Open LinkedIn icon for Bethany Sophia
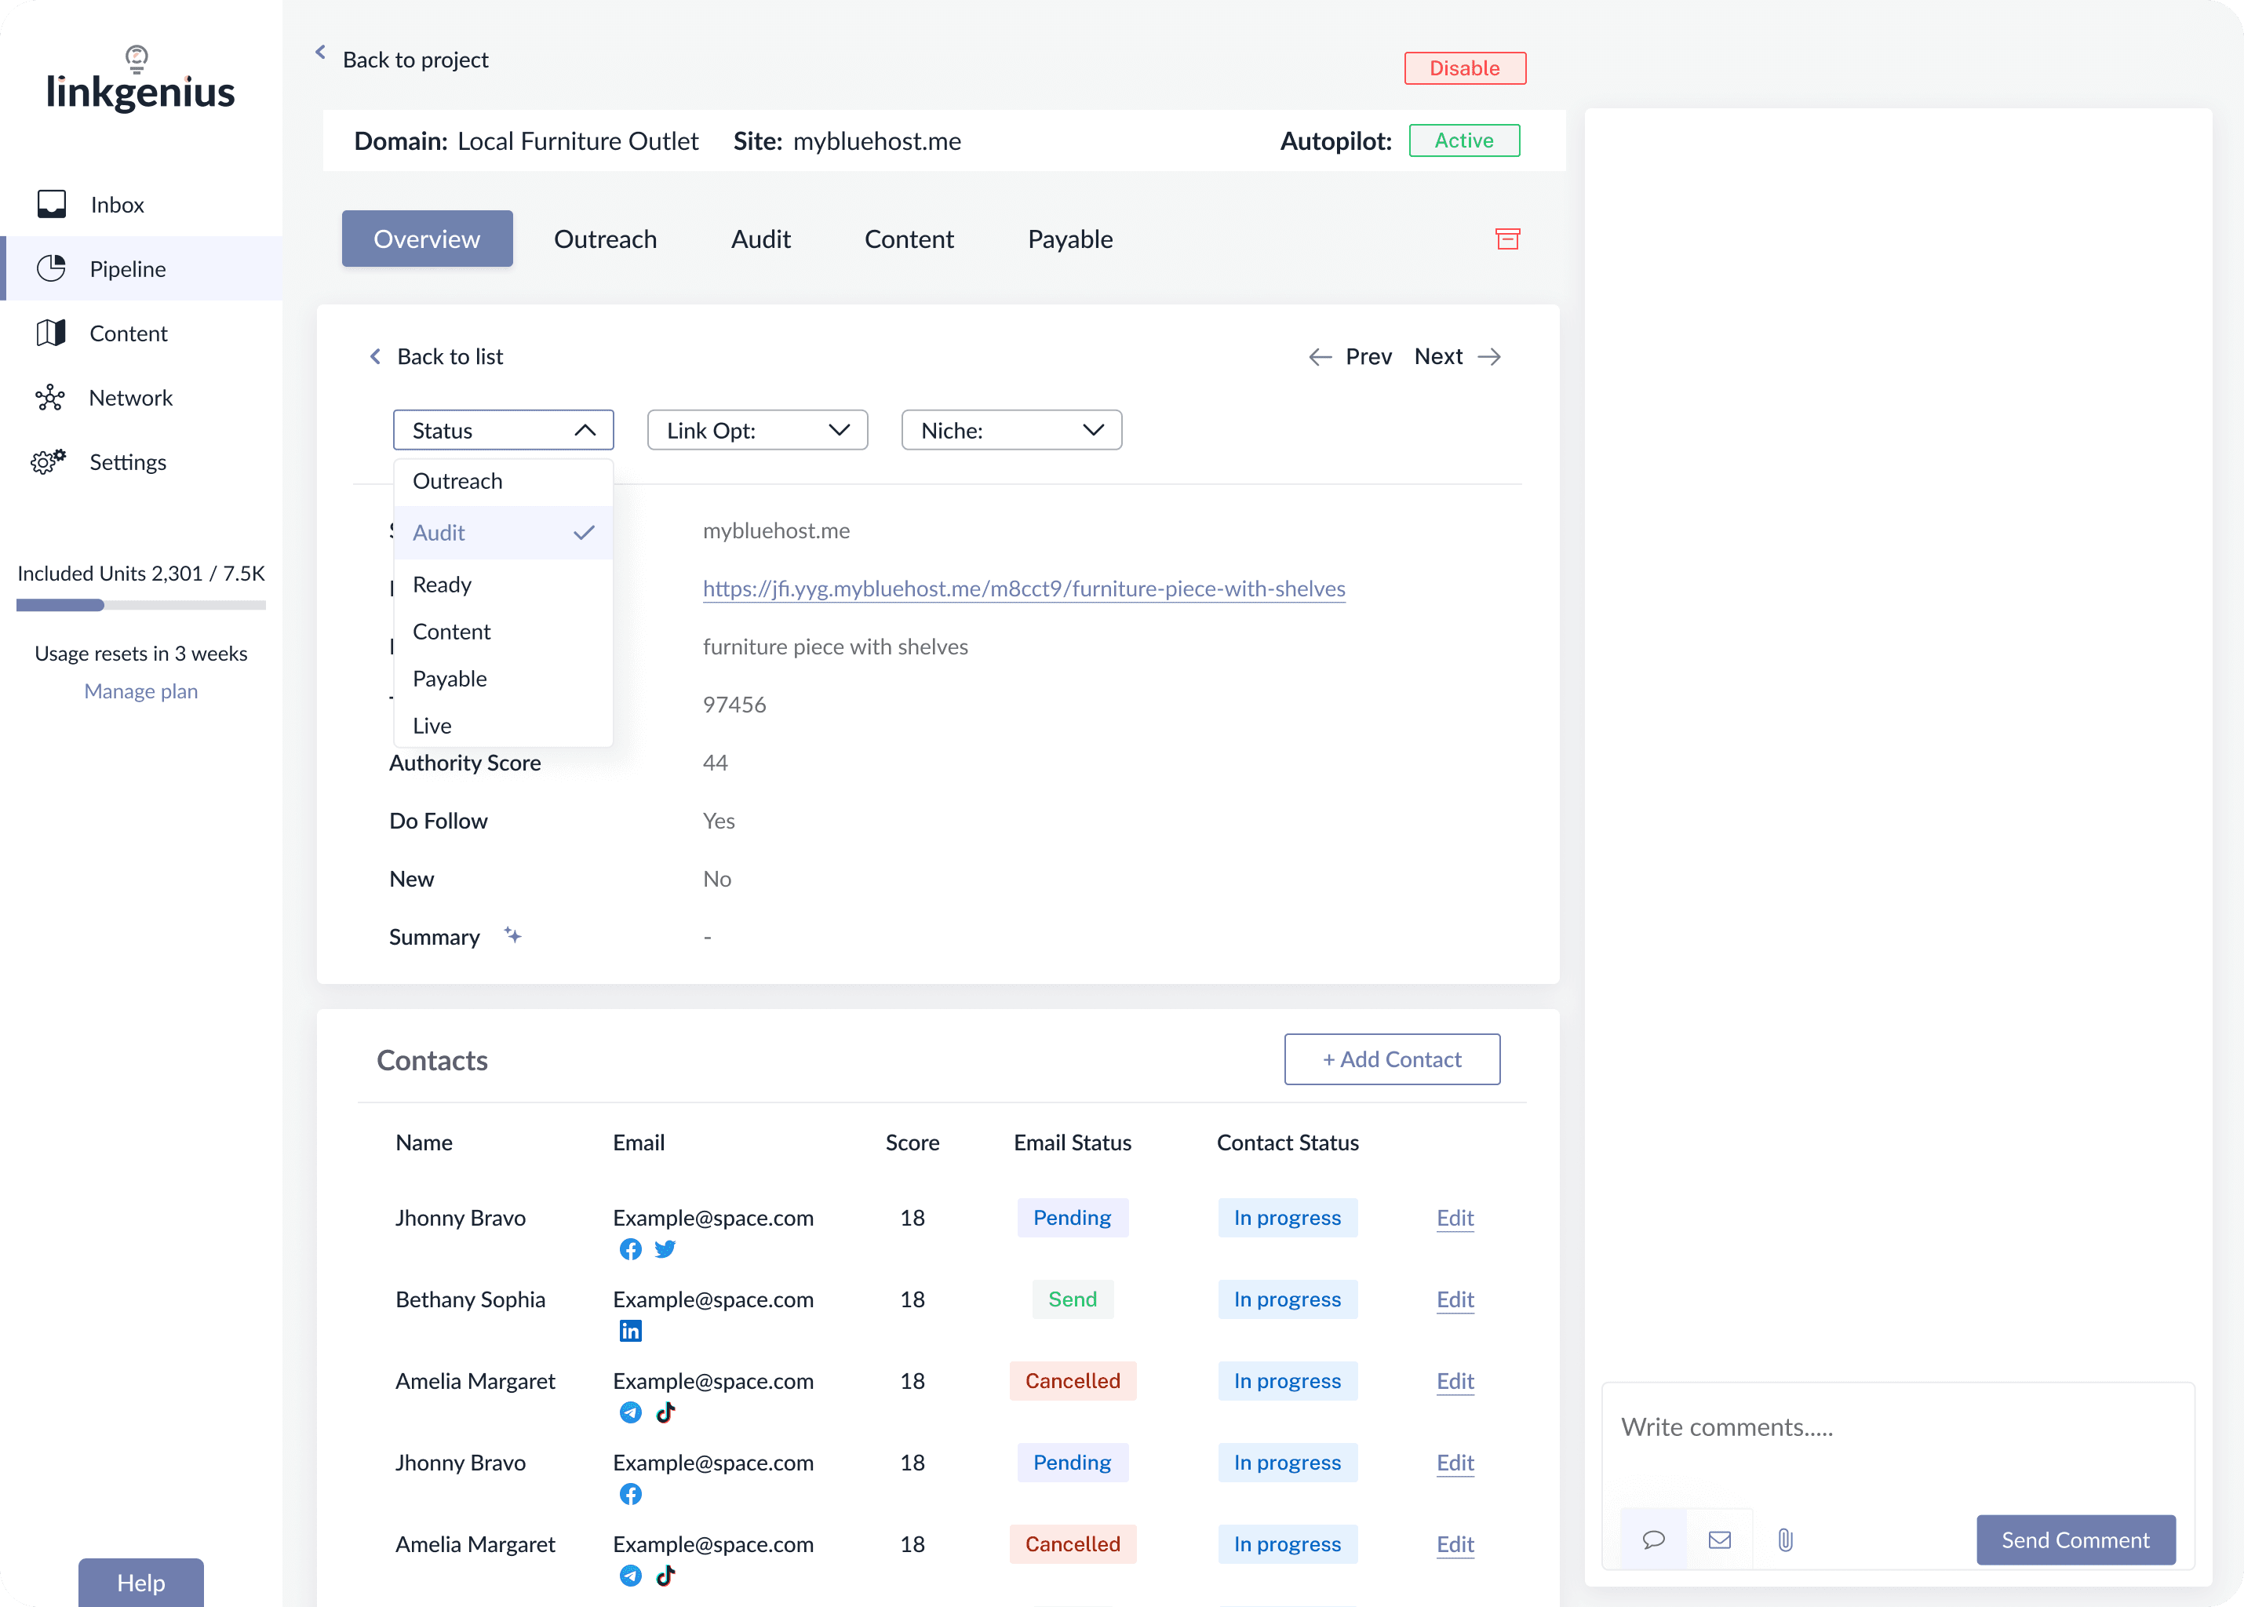Screen dimensions: 2244x1607 click(630, 1331)
